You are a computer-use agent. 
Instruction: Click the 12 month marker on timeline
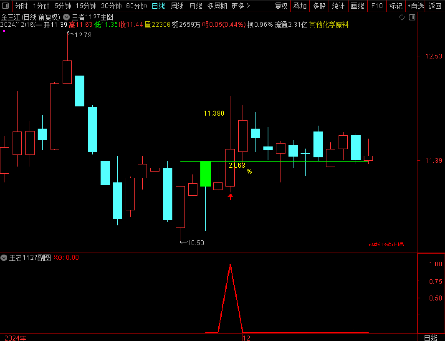click(x=246, y=338)
